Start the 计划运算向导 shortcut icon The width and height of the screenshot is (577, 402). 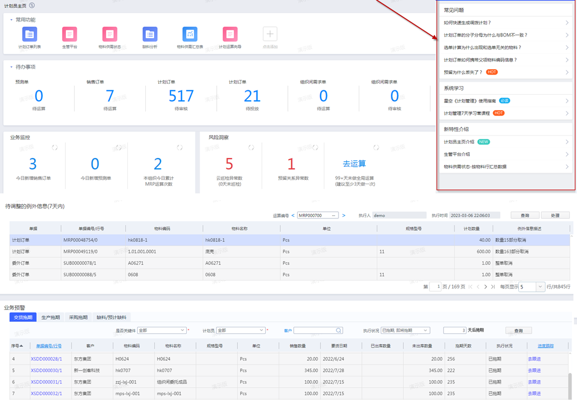point(230,34)
